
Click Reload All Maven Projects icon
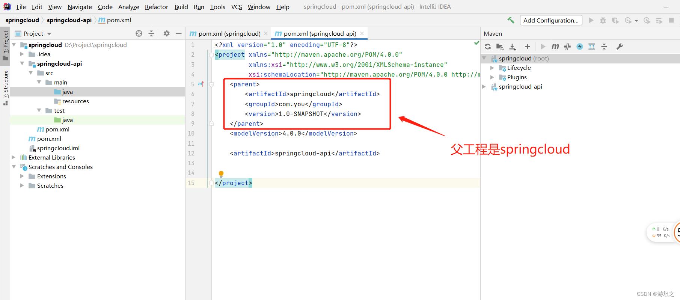488,47
